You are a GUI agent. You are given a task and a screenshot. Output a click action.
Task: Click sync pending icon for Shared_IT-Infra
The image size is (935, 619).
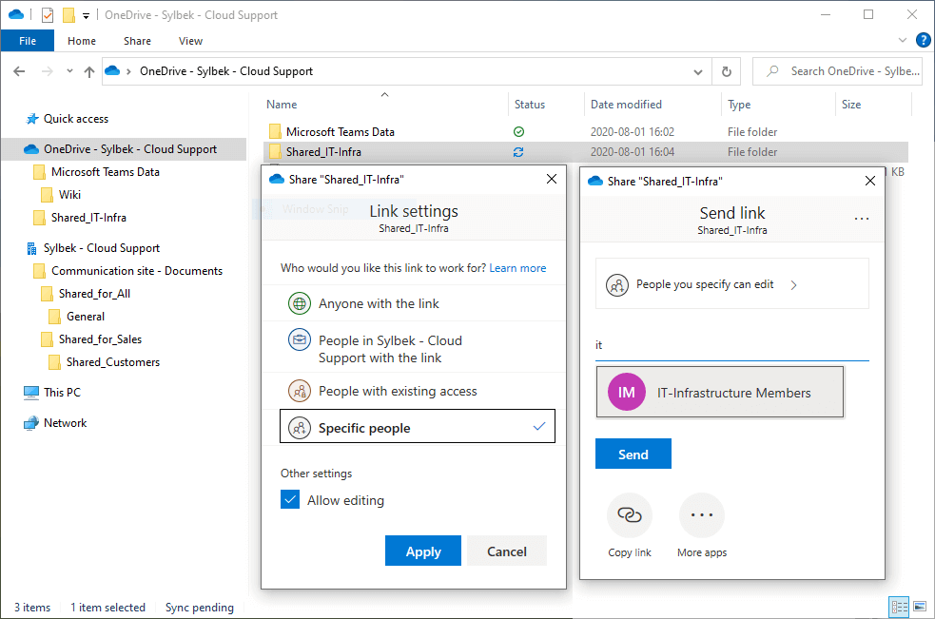pyautogui.click(x=518, y=152)
